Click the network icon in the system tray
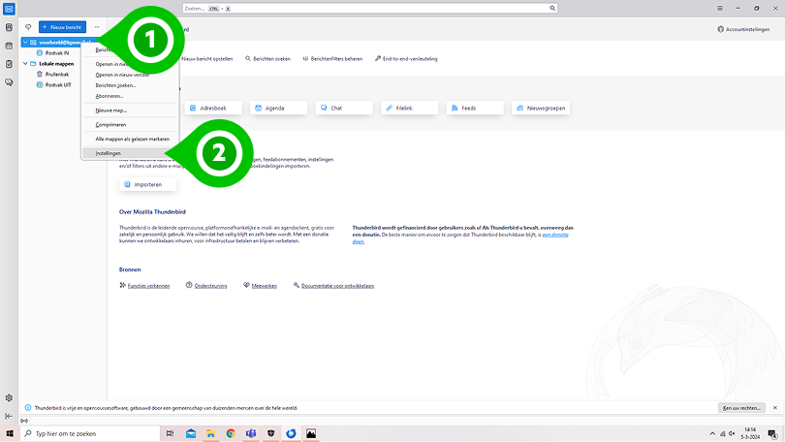785x442 pixels. 722,433
